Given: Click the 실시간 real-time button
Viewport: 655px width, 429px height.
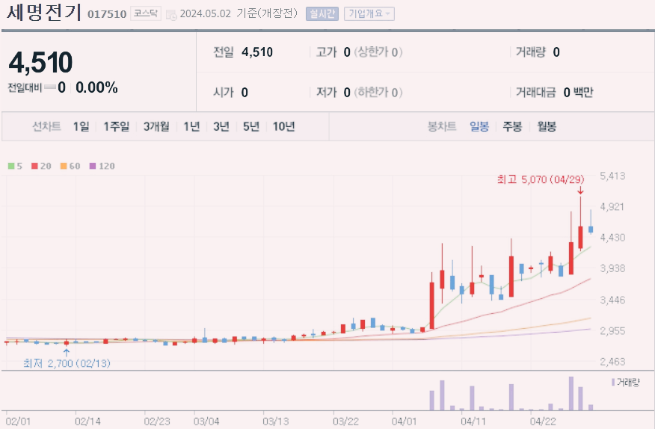Looking at the screenshot, I should [322, 13].
